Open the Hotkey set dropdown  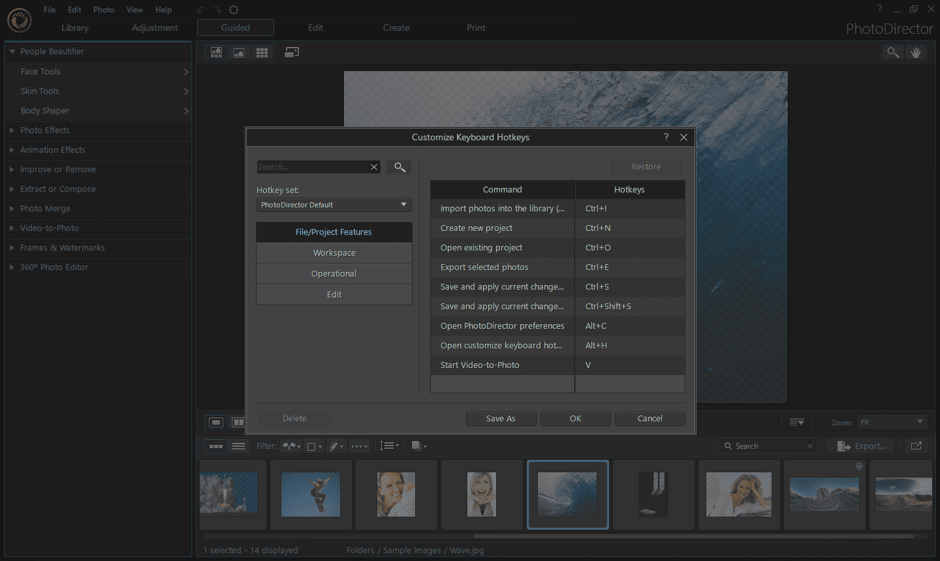click(x=334, y=205)
